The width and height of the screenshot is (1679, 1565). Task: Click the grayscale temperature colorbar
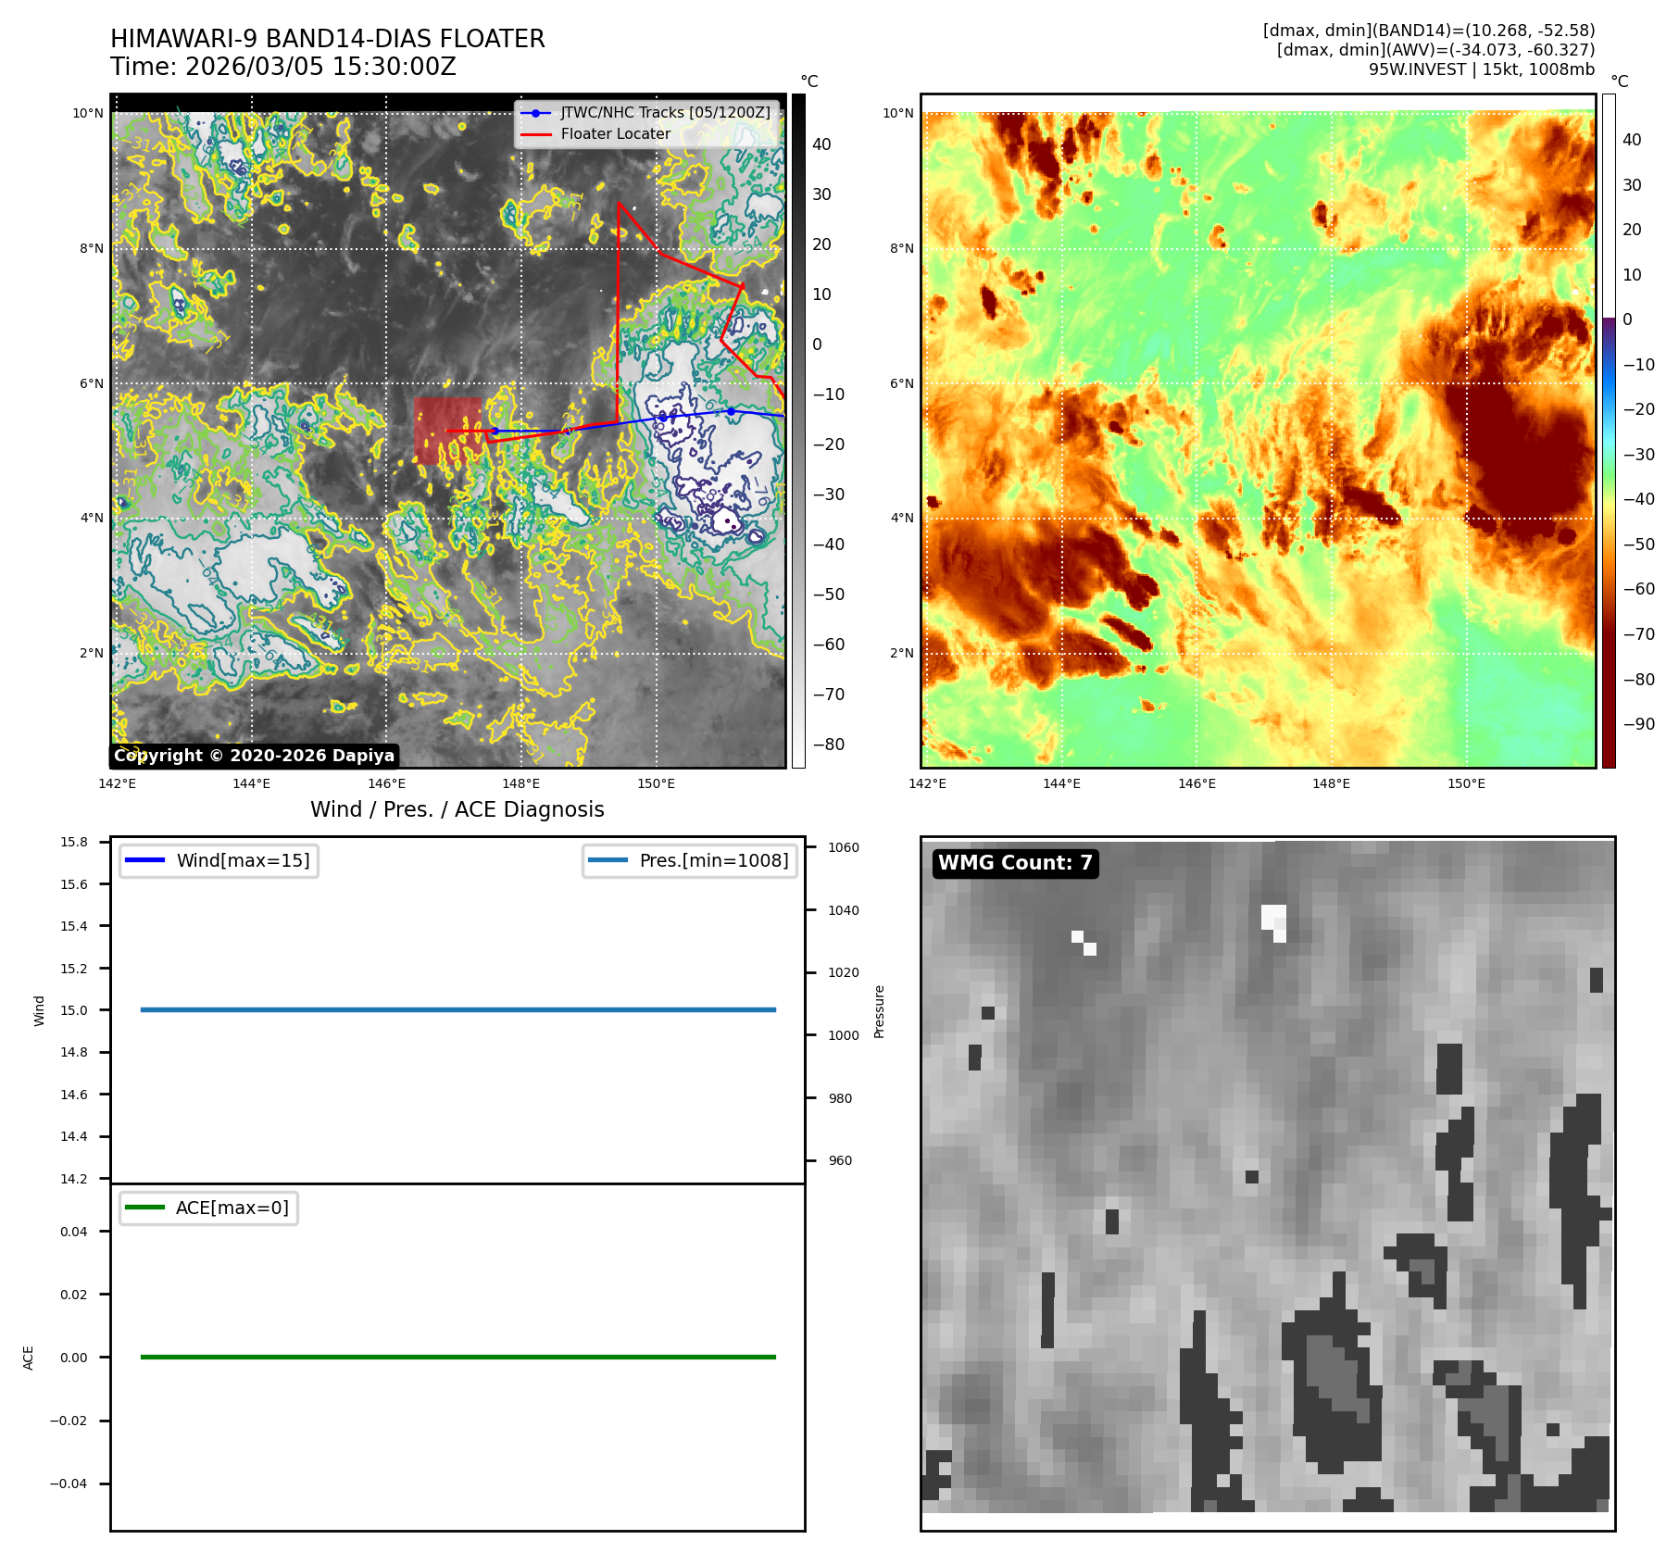click(798, 431)
